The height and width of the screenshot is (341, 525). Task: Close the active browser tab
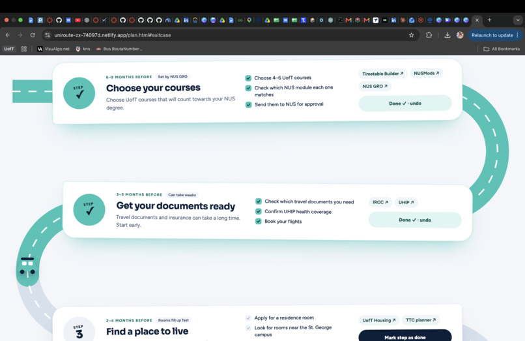477,20
